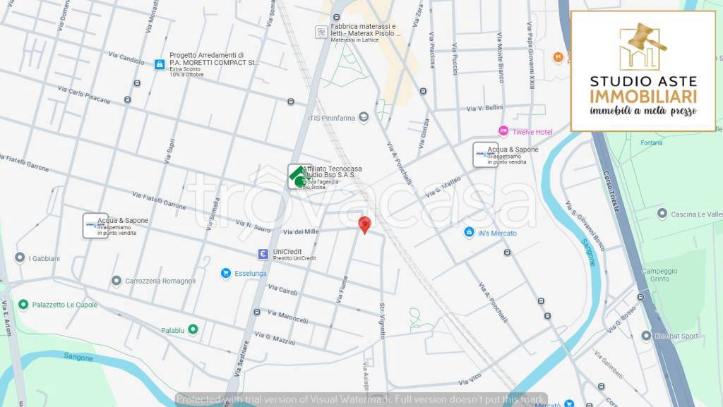Click the Via Monte Bianco street label

pyautogui.click(x=501, y=57)
